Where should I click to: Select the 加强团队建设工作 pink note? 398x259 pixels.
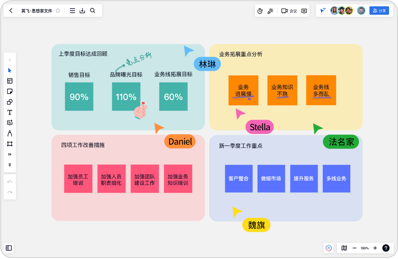click(x=145, y=179)
